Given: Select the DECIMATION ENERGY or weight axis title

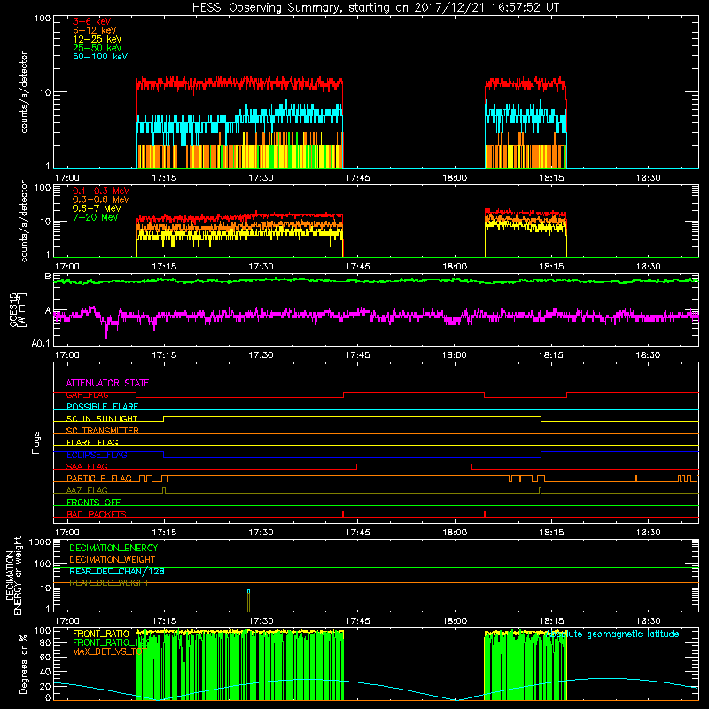Looking at the screenshot, I should [13, 575].
